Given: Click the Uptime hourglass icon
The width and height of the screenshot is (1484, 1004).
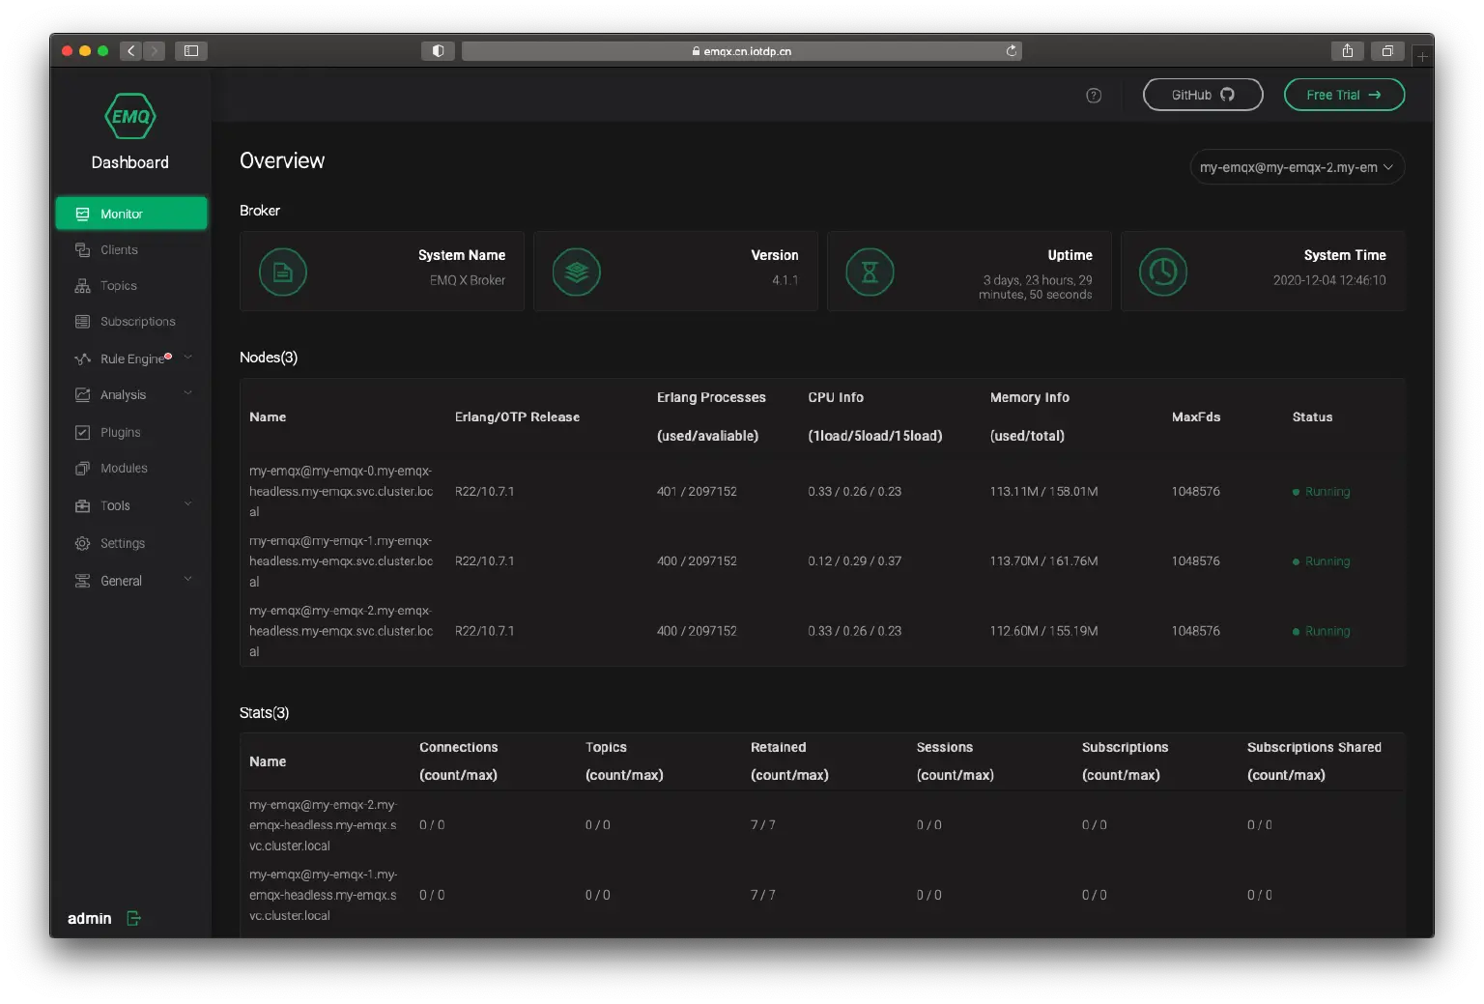Looking at the screenshot, I should [x=870, y=272].
